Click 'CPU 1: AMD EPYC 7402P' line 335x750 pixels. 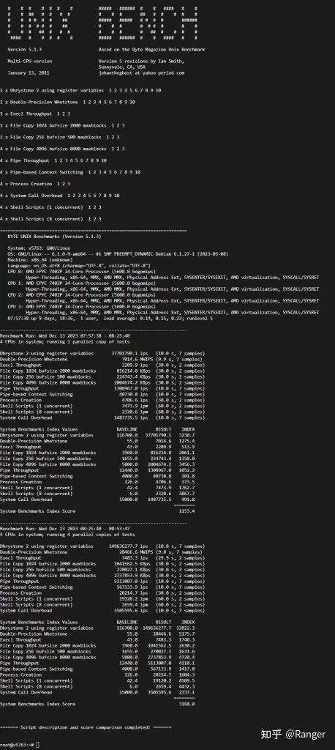tap(82, 283)
